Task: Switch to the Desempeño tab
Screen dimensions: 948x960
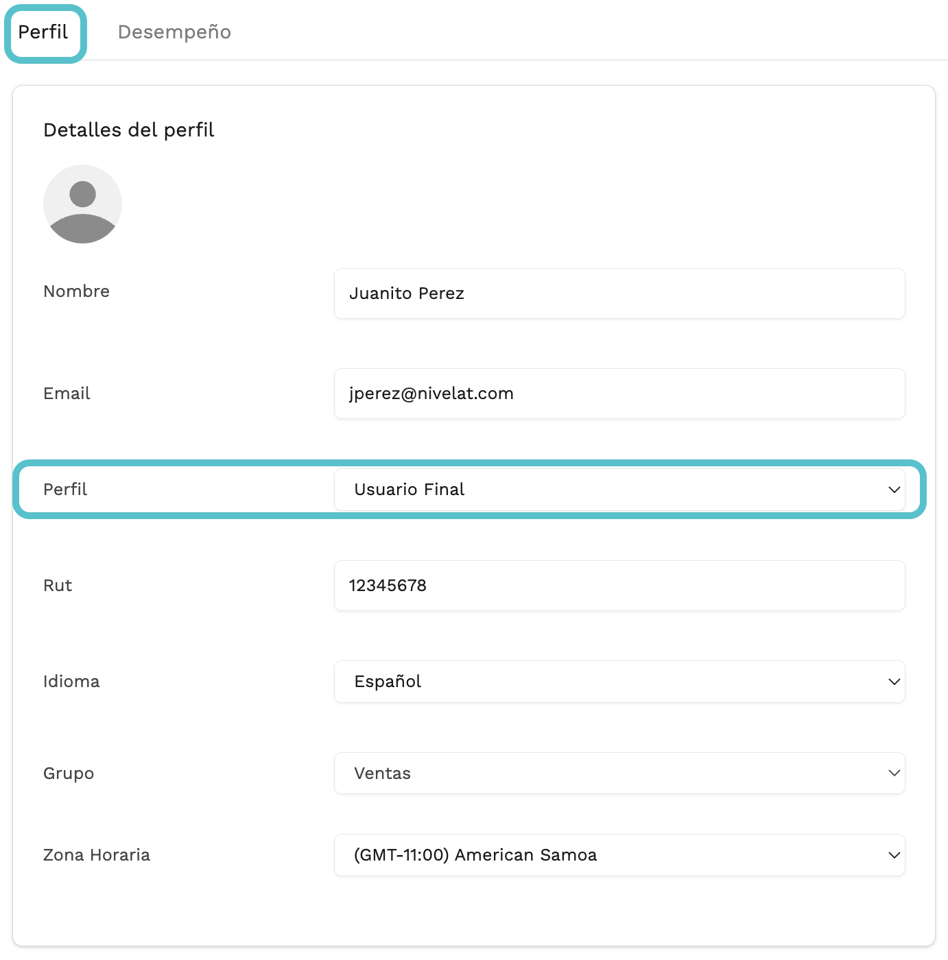Action: (174, 32)
